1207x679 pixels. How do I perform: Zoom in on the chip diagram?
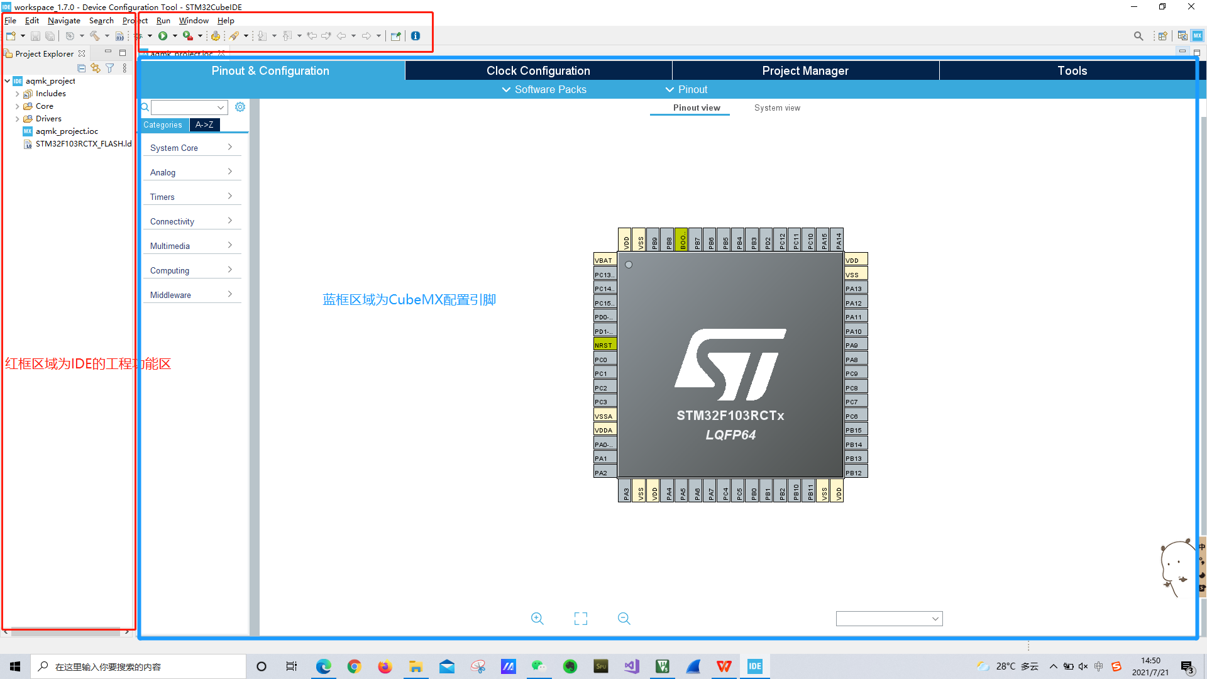(537, 618)
